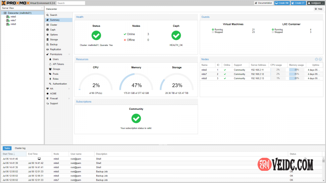Switch to the Cluster log tab
The image size is (326, 183).
click(20, 148)
